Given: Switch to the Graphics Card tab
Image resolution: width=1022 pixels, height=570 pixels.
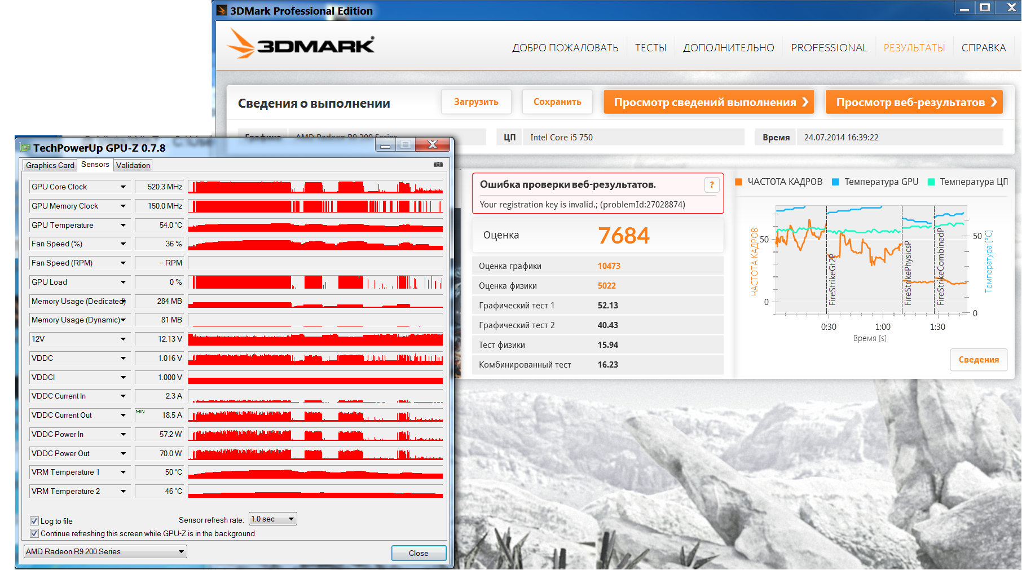Looking at the screenshot, I should click(x=50, y=165).
